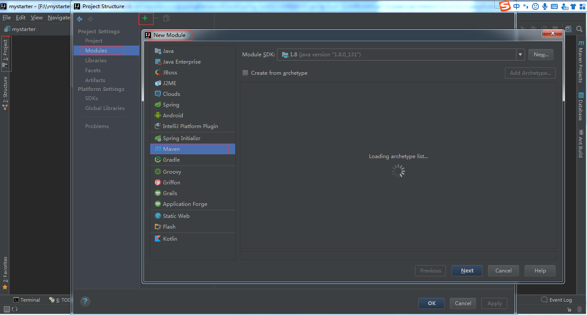Select the Java module type icon
Image resolution: width=587 pixels, height=315 pixels.
pyautogui.click(x=158, y=51)
